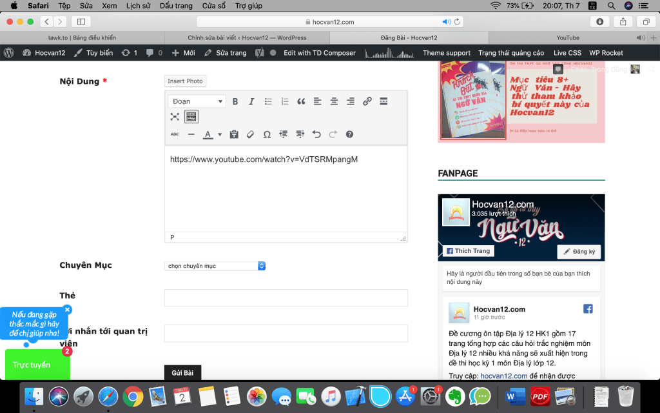The width and height of the screenshot is (660, 413).
Task: Insert the Read More tag
Action: (383, 101)
